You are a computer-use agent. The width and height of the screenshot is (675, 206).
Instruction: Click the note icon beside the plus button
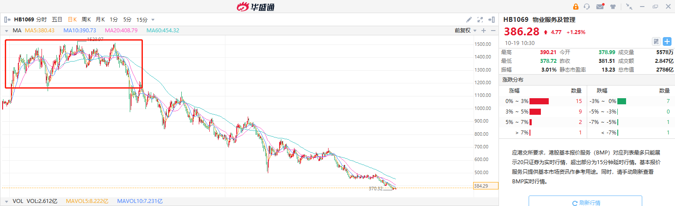(656, 41)
